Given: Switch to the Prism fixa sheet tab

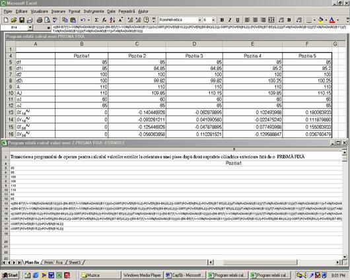Looking at the screenshot, I should pyautogui.click(x=53, y=263).
